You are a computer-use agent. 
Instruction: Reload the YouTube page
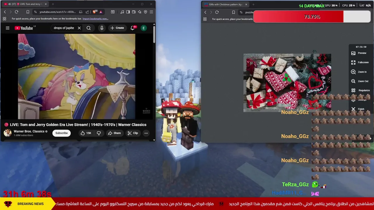tap(16, 12)
